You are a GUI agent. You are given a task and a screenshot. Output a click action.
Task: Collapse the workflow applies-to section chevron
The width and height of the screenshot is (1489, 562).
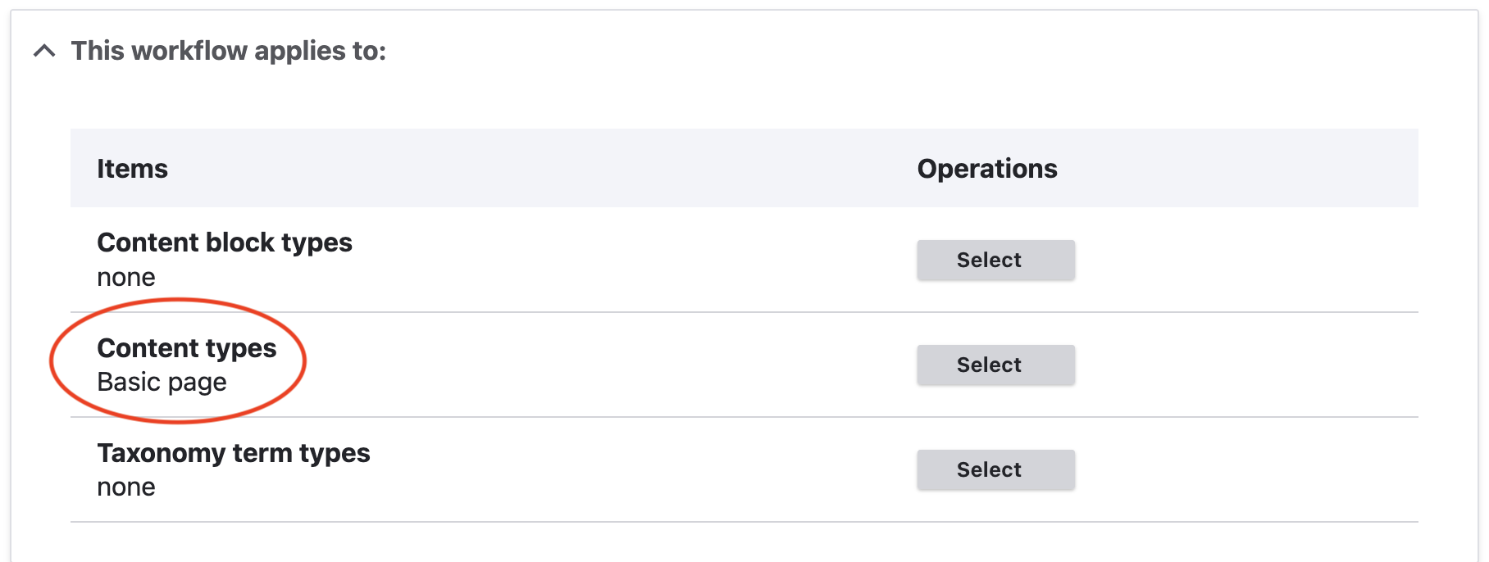(x=44, y=51)
